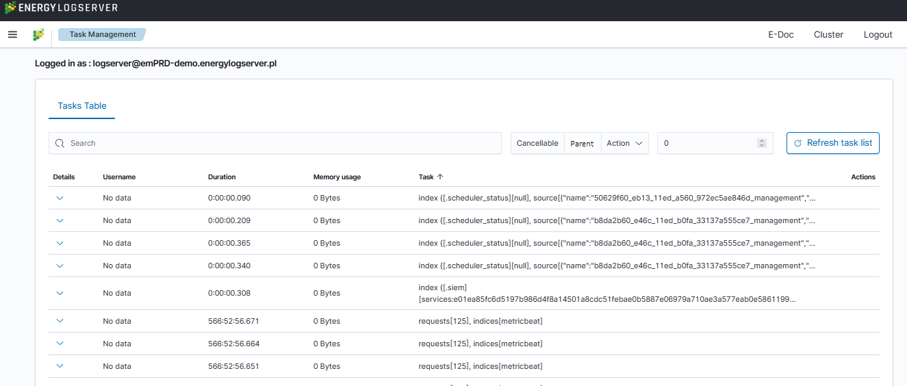
Task: Expand details for the 0:00:00.090 task row
Action: [60, 198]
